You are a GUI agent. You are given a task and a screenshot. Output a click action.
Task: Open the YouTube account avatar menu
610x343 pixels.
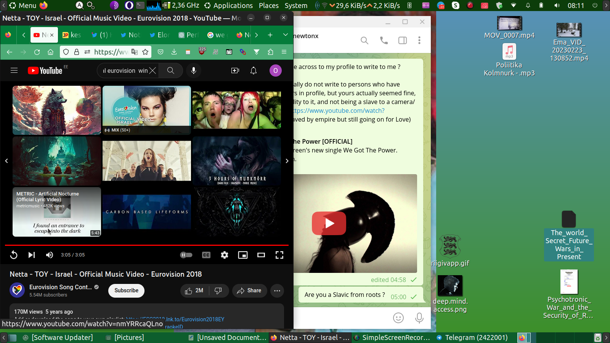pos(276,71)
